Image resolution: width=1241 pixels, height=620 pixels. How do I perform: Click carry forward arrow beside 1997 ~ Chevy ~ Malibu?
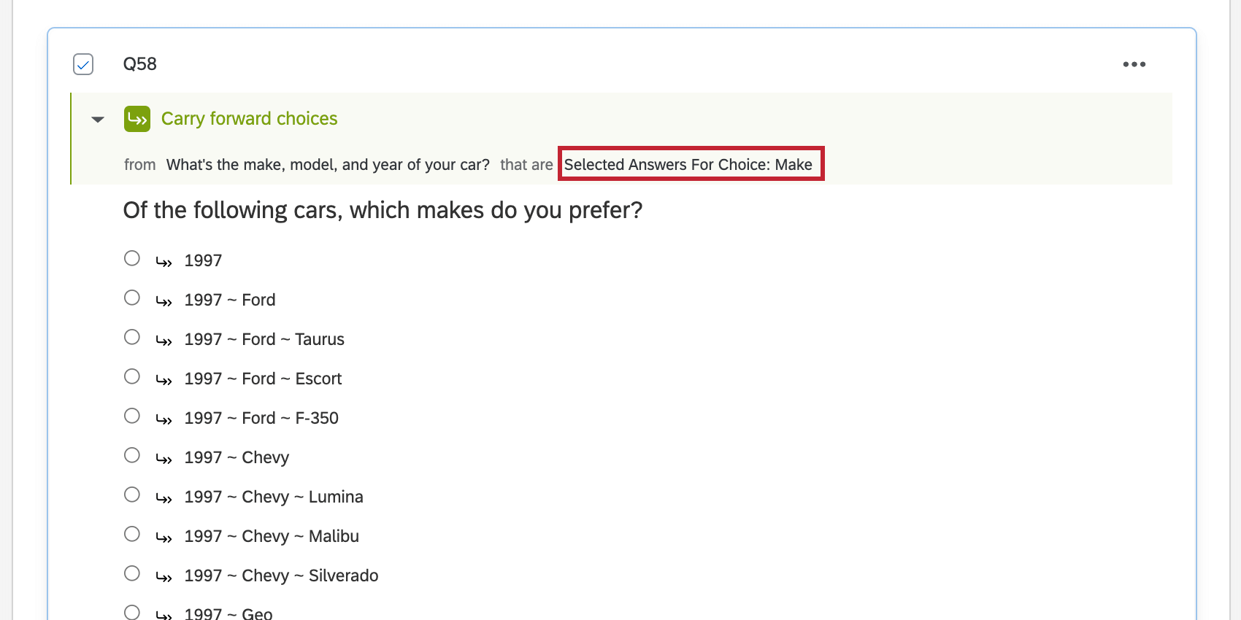(x=164, y=538)
